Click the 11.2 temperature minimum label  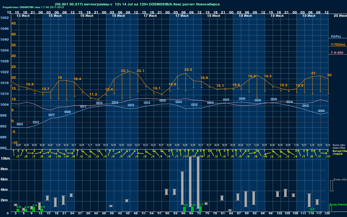93,94
